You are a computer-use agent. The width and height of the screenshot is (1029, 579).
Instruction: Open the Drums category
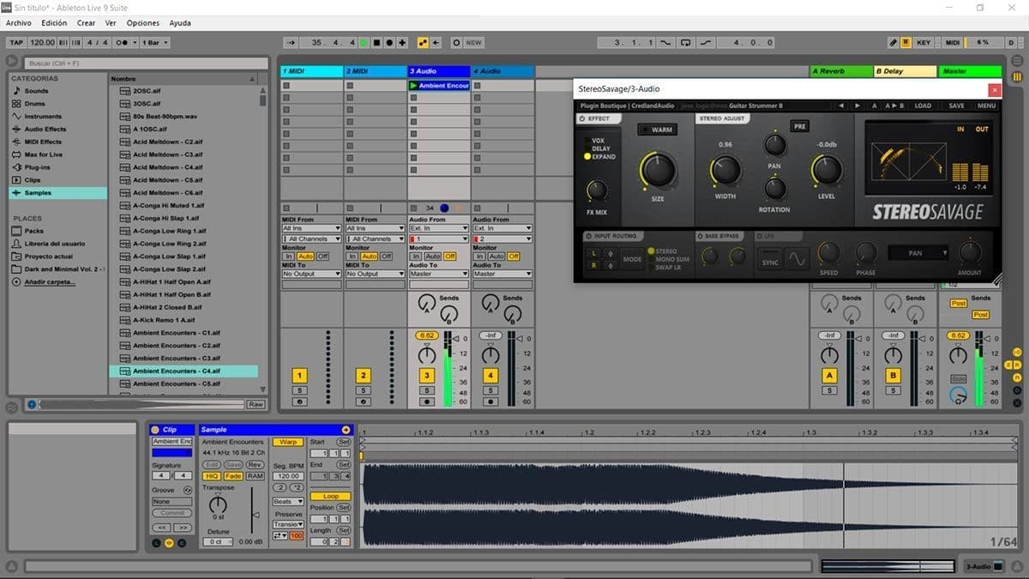click(35, 104)
